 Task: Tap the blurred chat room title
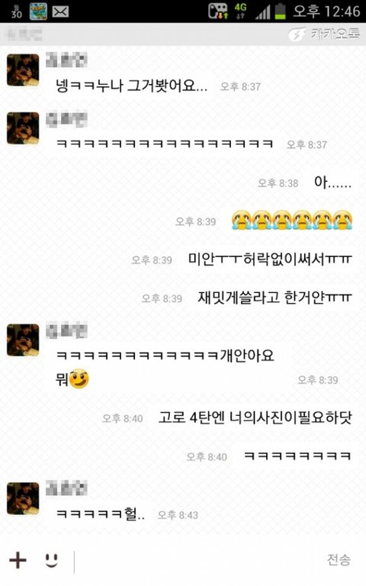(24, 34)
